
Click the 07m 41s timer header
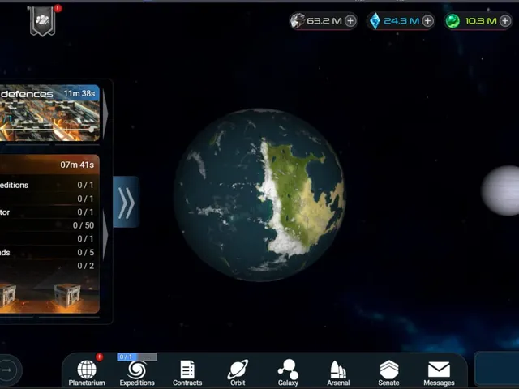[x=49, y=165]
